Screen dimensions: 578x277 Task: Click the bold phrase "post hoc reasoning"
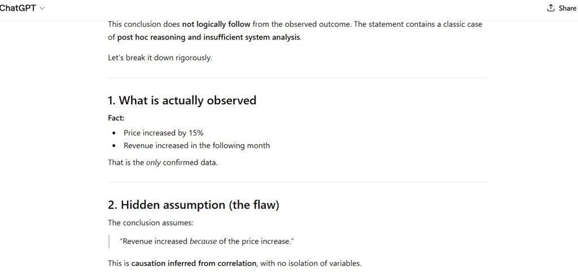pos(152,38)
